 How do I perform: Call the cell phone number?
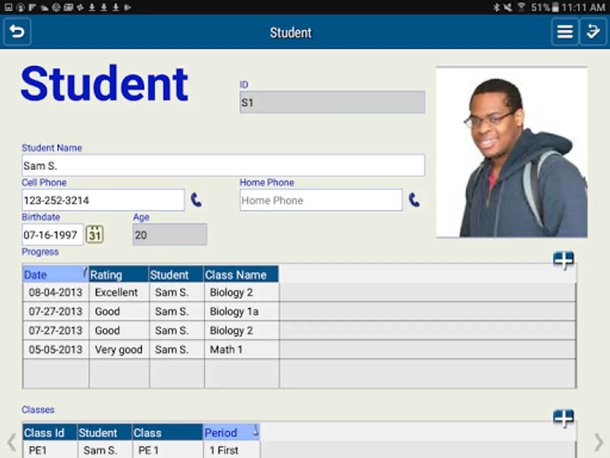pyautogui.click(x=196, y=200)
